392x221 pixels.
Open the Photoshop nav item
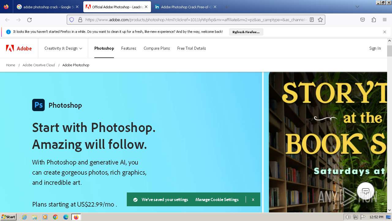point(104,48)
